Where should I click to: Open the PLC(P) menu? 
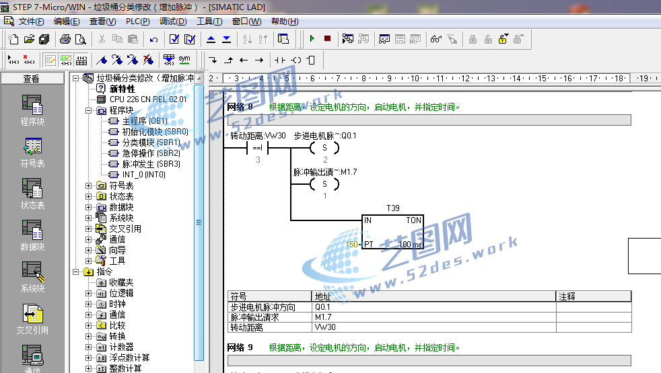[137, 21]
